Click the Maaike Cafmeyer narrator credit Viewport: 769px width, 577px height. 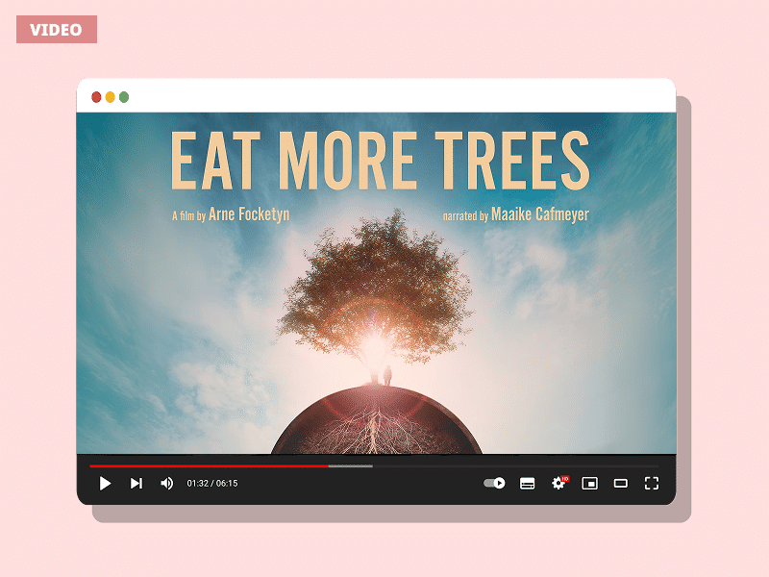click(x=540, y=214)
